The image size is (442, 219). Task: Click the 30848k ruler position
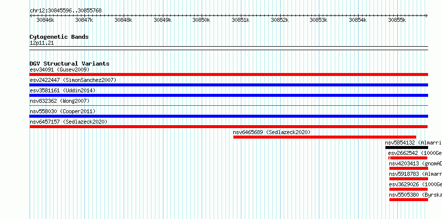pyautogui.click(x=123, y=20)
